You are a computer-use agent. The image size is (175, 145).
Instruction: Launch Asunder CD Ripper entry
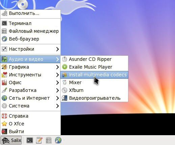(94, 59)
